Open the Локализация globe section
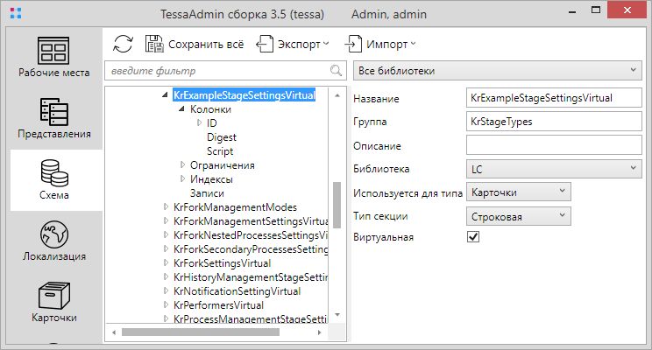The width and height of the screenshot is (652, 350). (x=54, y=241)
